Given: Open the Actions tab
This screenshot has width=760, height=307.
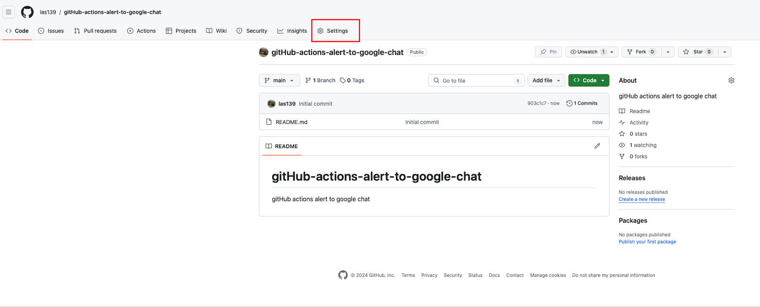Looking at the screenshot, I should click(x=141, y=31).
